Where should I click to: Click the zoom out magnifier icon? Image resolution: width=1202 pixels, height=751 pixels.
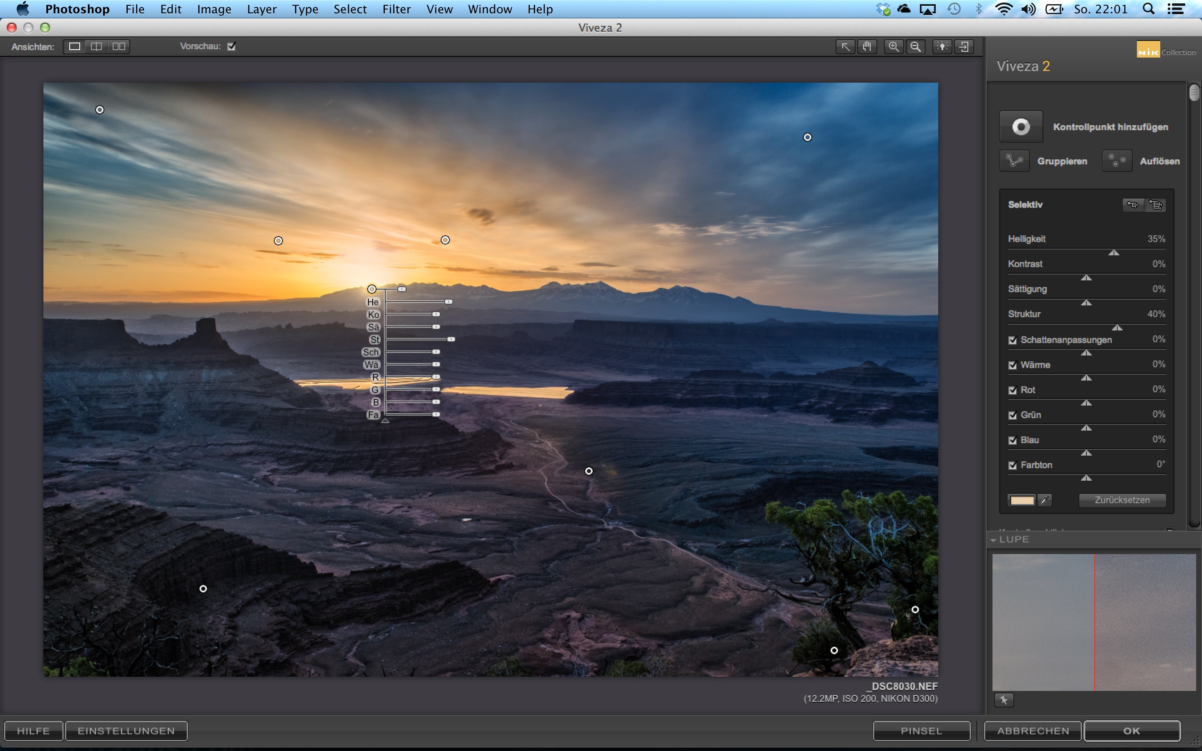tap(915, 47)
